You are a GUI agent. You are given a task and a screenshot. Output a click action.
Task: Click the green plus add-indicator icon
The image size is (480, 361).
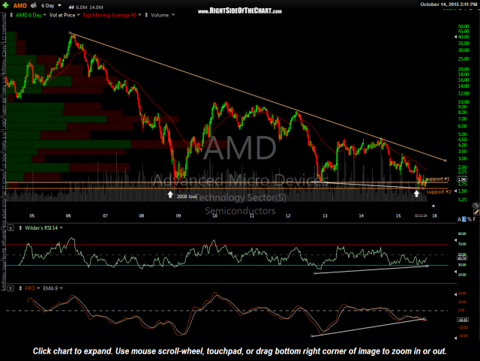click(5, 5)
